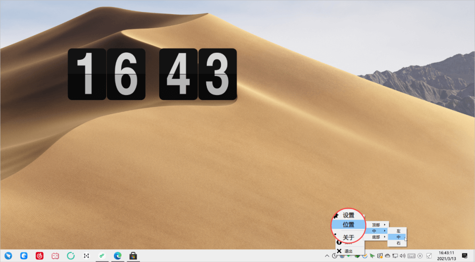Click the checkbox-style tray icon

coord(429,256)
